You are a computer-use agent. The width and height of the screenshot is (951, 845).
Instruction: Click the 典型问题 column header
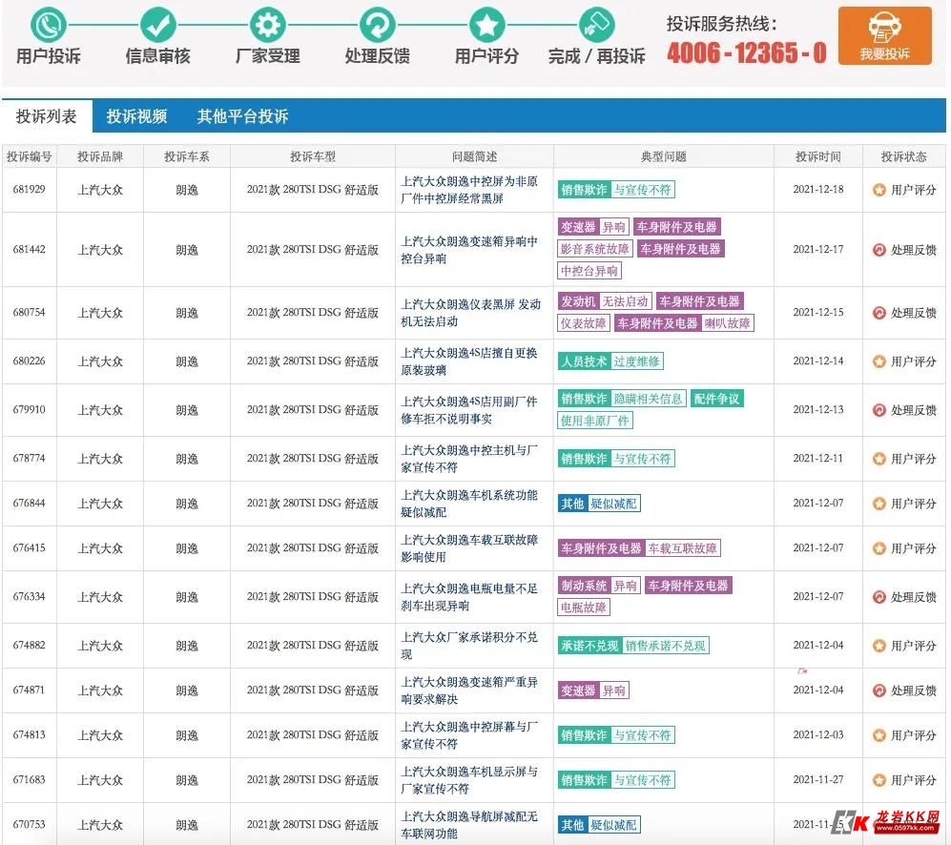coord(664,156)
